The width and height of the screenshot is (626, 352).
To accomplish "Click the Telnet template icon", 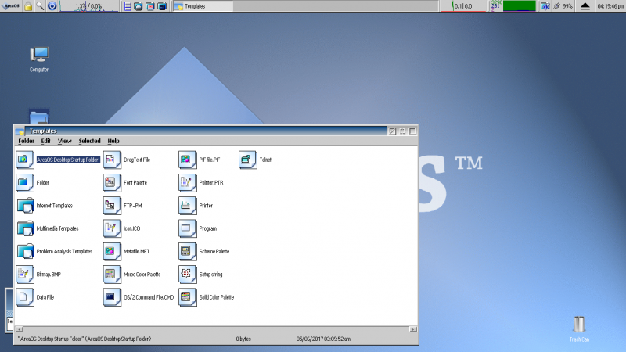I will point(247,160).
